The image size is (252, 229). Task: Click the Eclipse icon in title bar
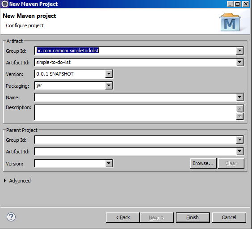[x=4, y=4]
